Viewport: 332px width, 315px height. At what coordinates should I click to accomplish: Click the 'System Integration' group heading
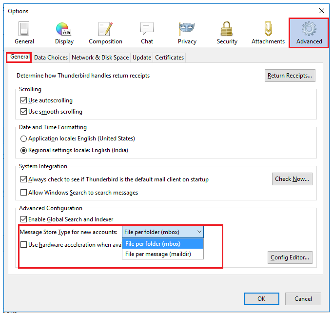43,166
